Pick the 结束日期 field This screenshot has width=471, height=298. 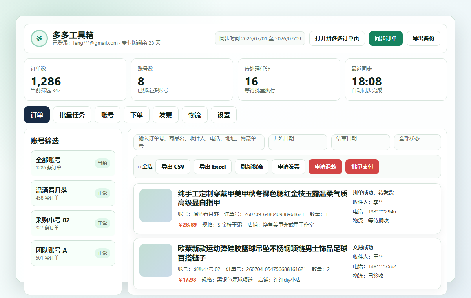tap(361, 142)
